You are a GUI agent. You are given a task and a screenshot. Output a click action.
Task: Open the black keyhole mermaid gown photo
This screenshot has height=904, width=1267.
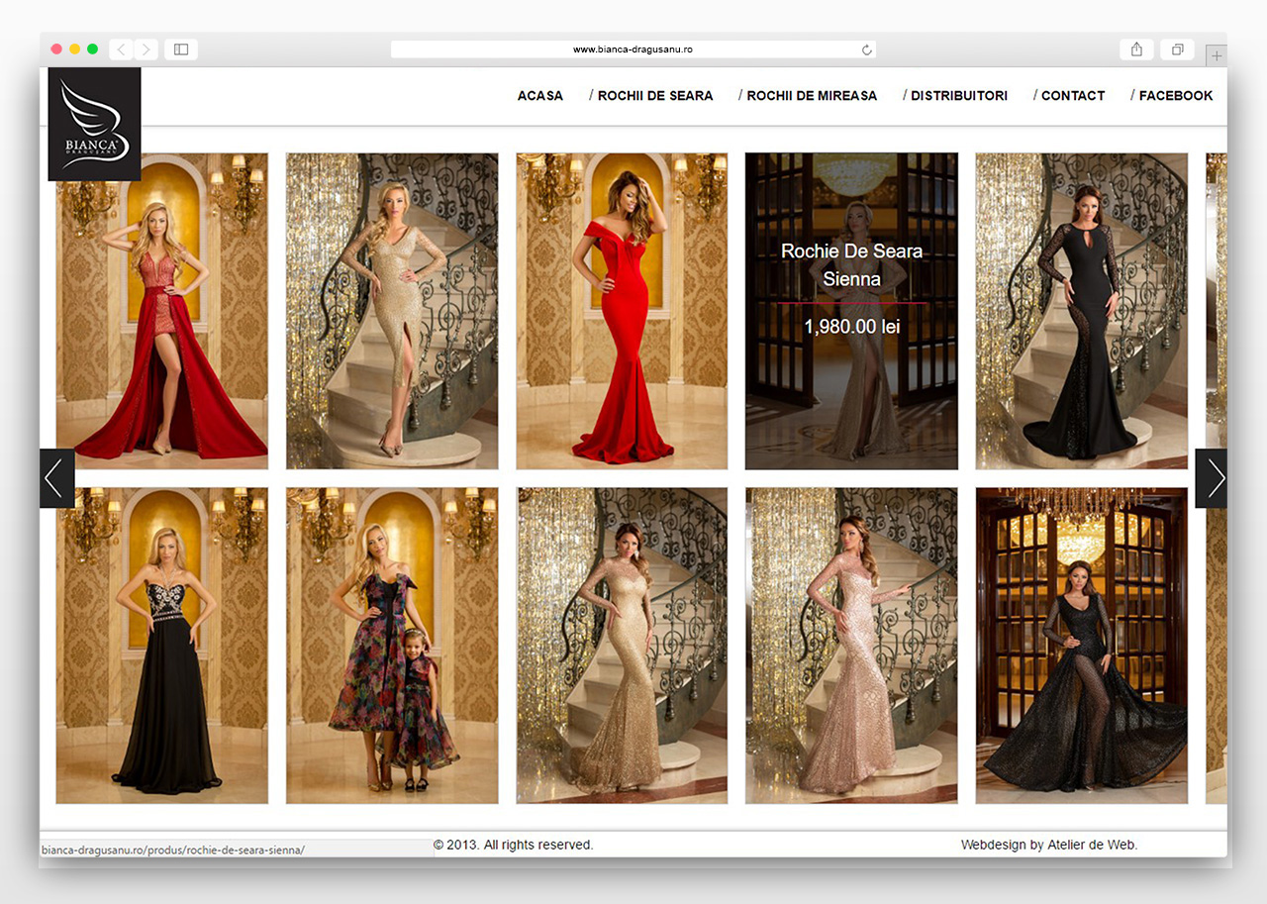click(x=1082, y=311)
